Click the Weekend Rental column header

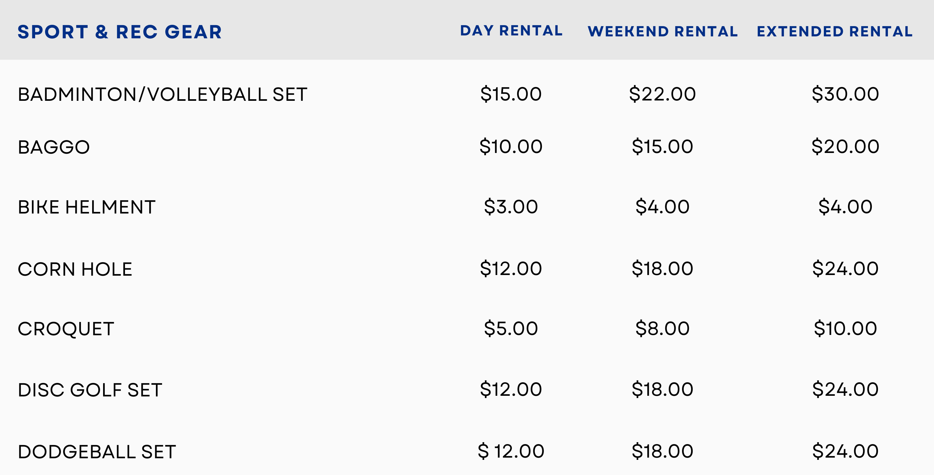[x=663, y=32]
